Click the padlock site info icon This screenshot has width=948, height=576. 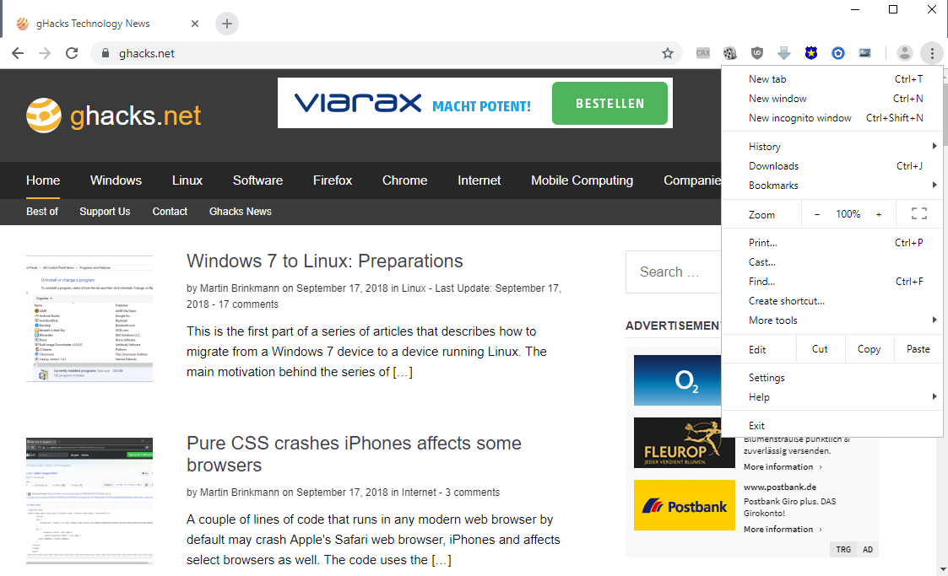click(x=106, y=53)
